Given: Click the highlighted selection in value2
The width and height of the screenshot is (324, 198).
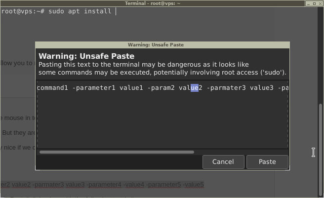Looking at the screenshot, I should (x=195, y=88).
